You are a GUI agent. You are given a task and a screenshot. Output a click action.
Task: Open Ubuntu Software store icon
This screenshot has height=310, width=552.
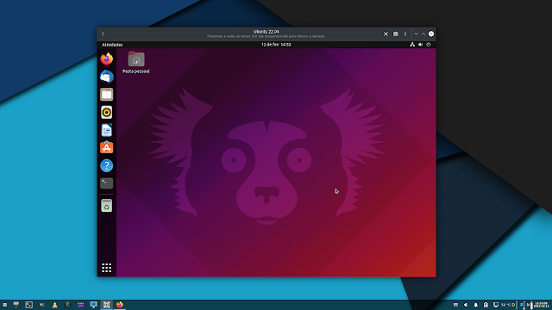click(107, 147)
